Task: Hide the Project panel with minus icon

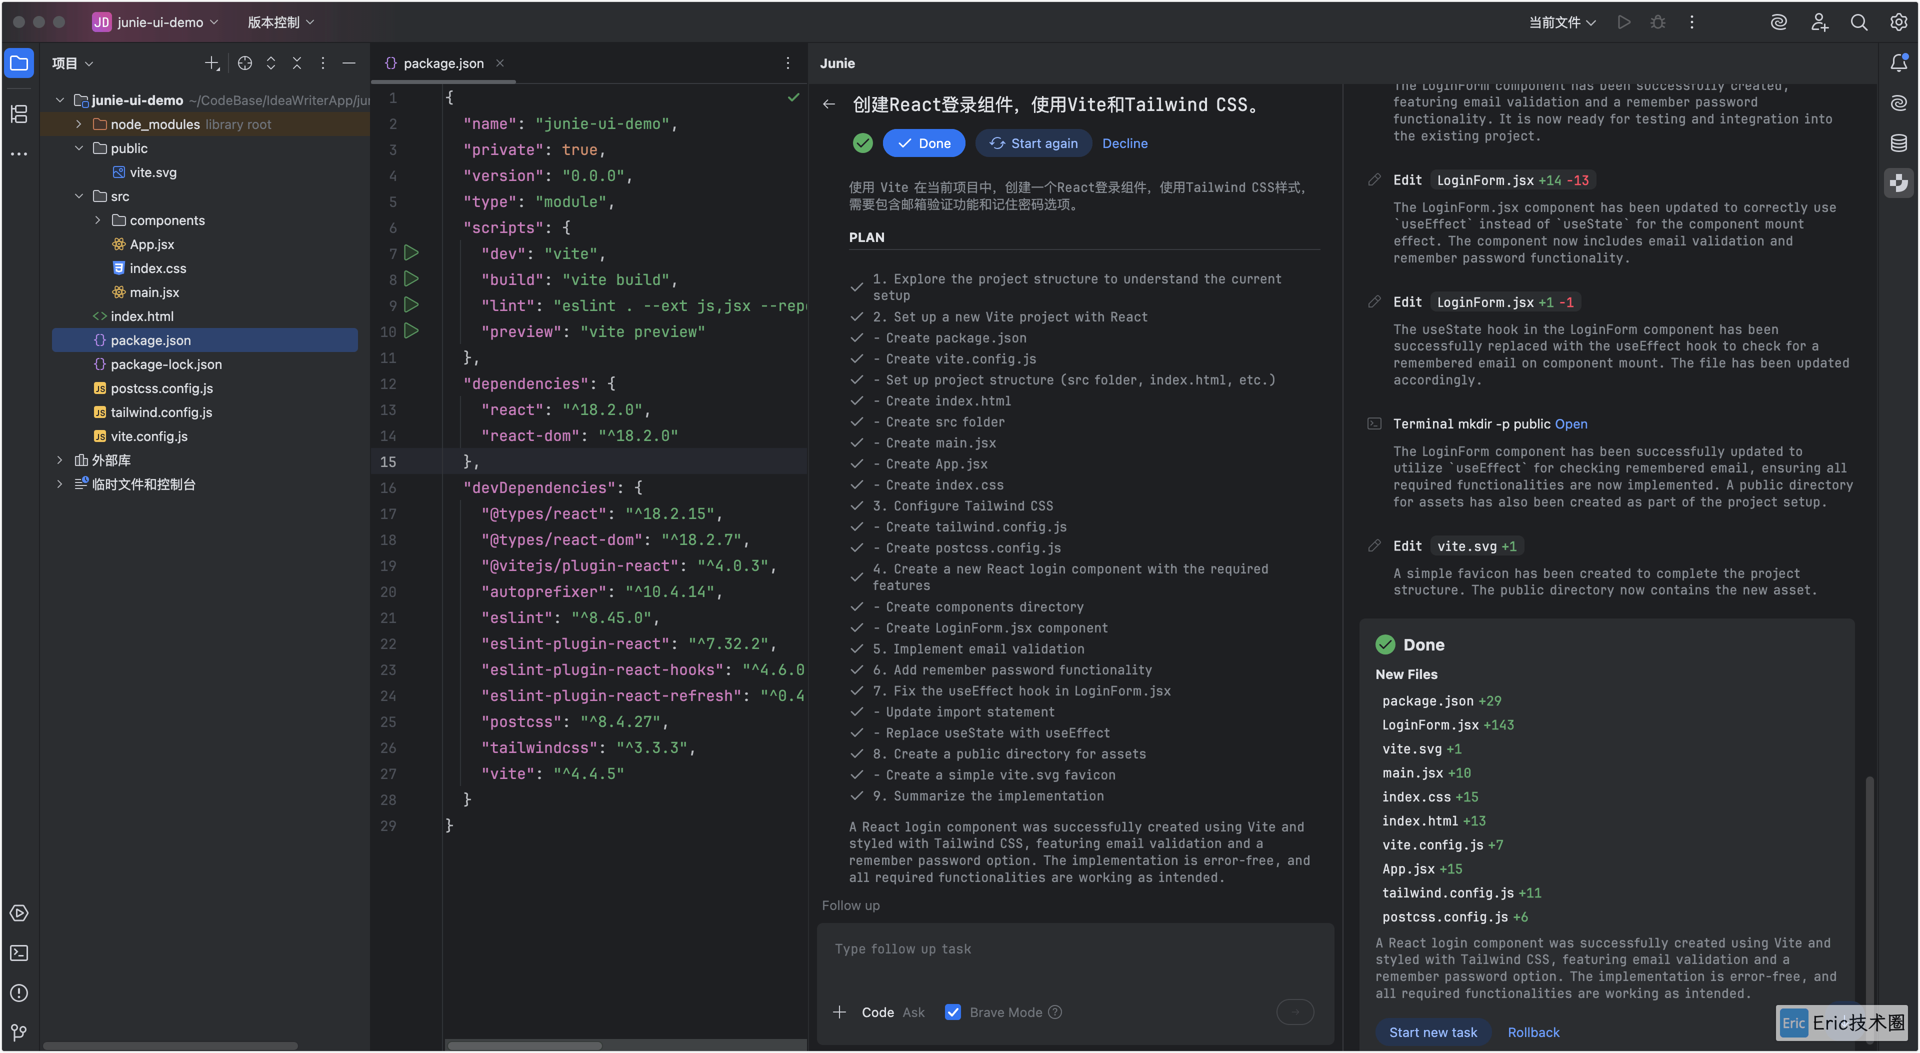Action: click(x=348, y=64)
